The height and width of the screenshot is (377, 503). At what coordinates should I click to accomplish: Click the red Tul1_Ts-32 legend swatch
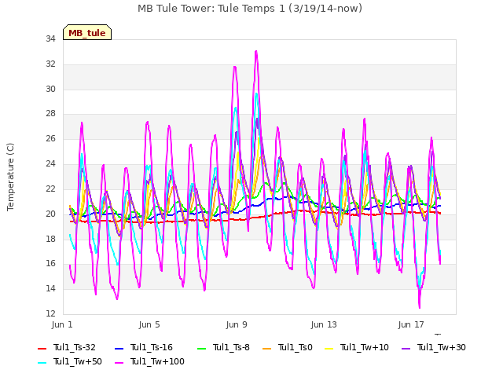click(x=42, y=349)
